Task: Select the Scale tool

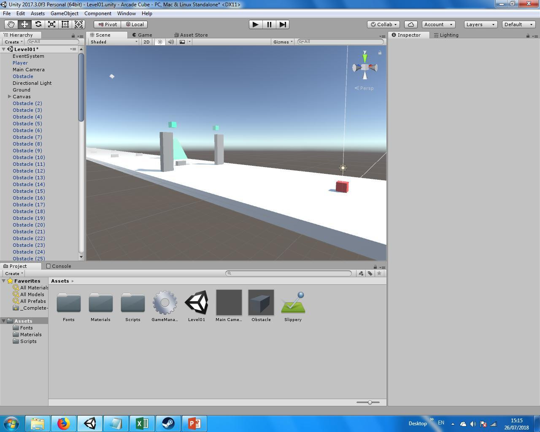Action: (x=51, y=24)
